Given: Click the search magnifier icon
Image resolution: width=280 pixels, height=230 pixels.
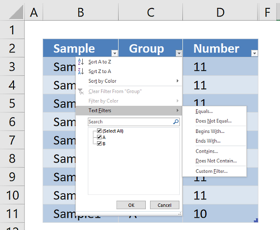Looking at the screenshot, I should coord(176,122).
